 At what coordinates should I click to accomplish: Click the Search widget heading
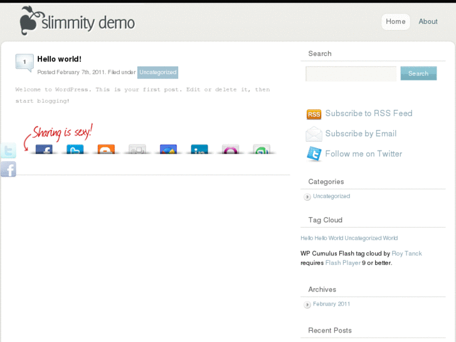click(x=320, y=53)
